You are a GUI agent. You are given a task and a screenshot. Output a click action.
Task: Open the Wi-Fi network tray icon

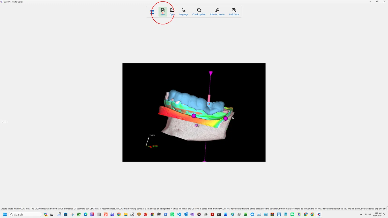click(365, 214)
